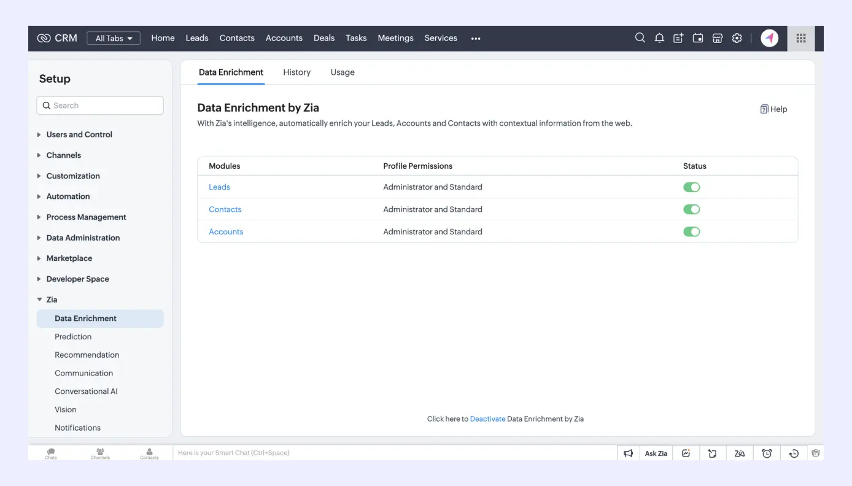852x486 pixels.
Task: Click the CRM logo
Action: 57,38
